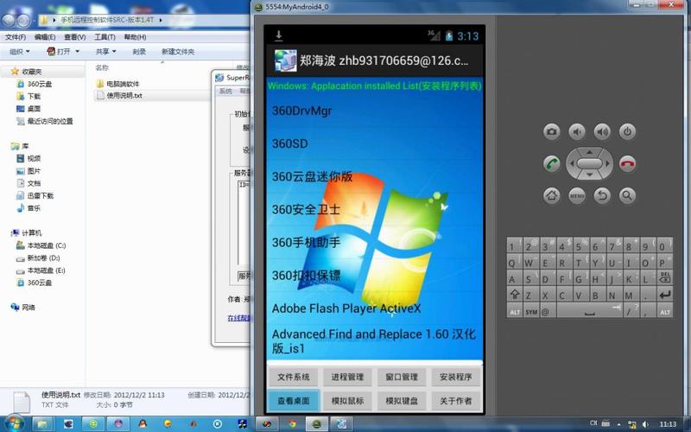Tap the 关于作者 button on phone
691x432 pixels.
pos(456,401)
